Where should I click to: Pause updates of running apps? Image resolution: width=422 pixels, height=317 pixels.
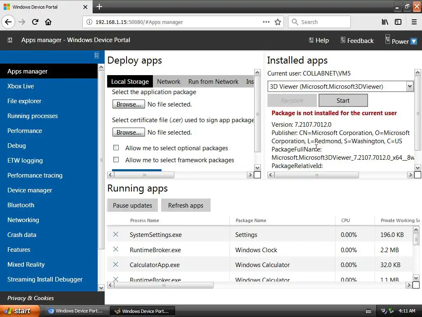click(x=132, y=205)
